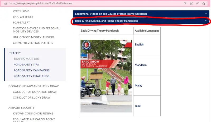Open Road Safety Challenge sidebar item
Image resolution: width=211 pixels, height=122 pixels.
[x=31, y=76]
